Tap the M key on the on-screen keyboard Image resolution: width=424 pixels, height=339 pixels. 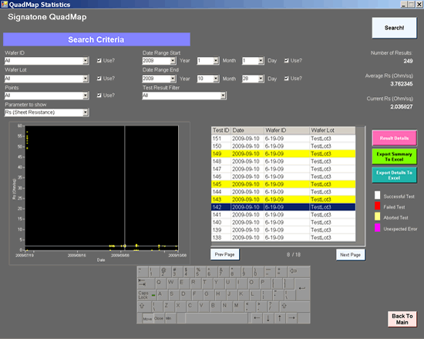[x=238, y=307]
